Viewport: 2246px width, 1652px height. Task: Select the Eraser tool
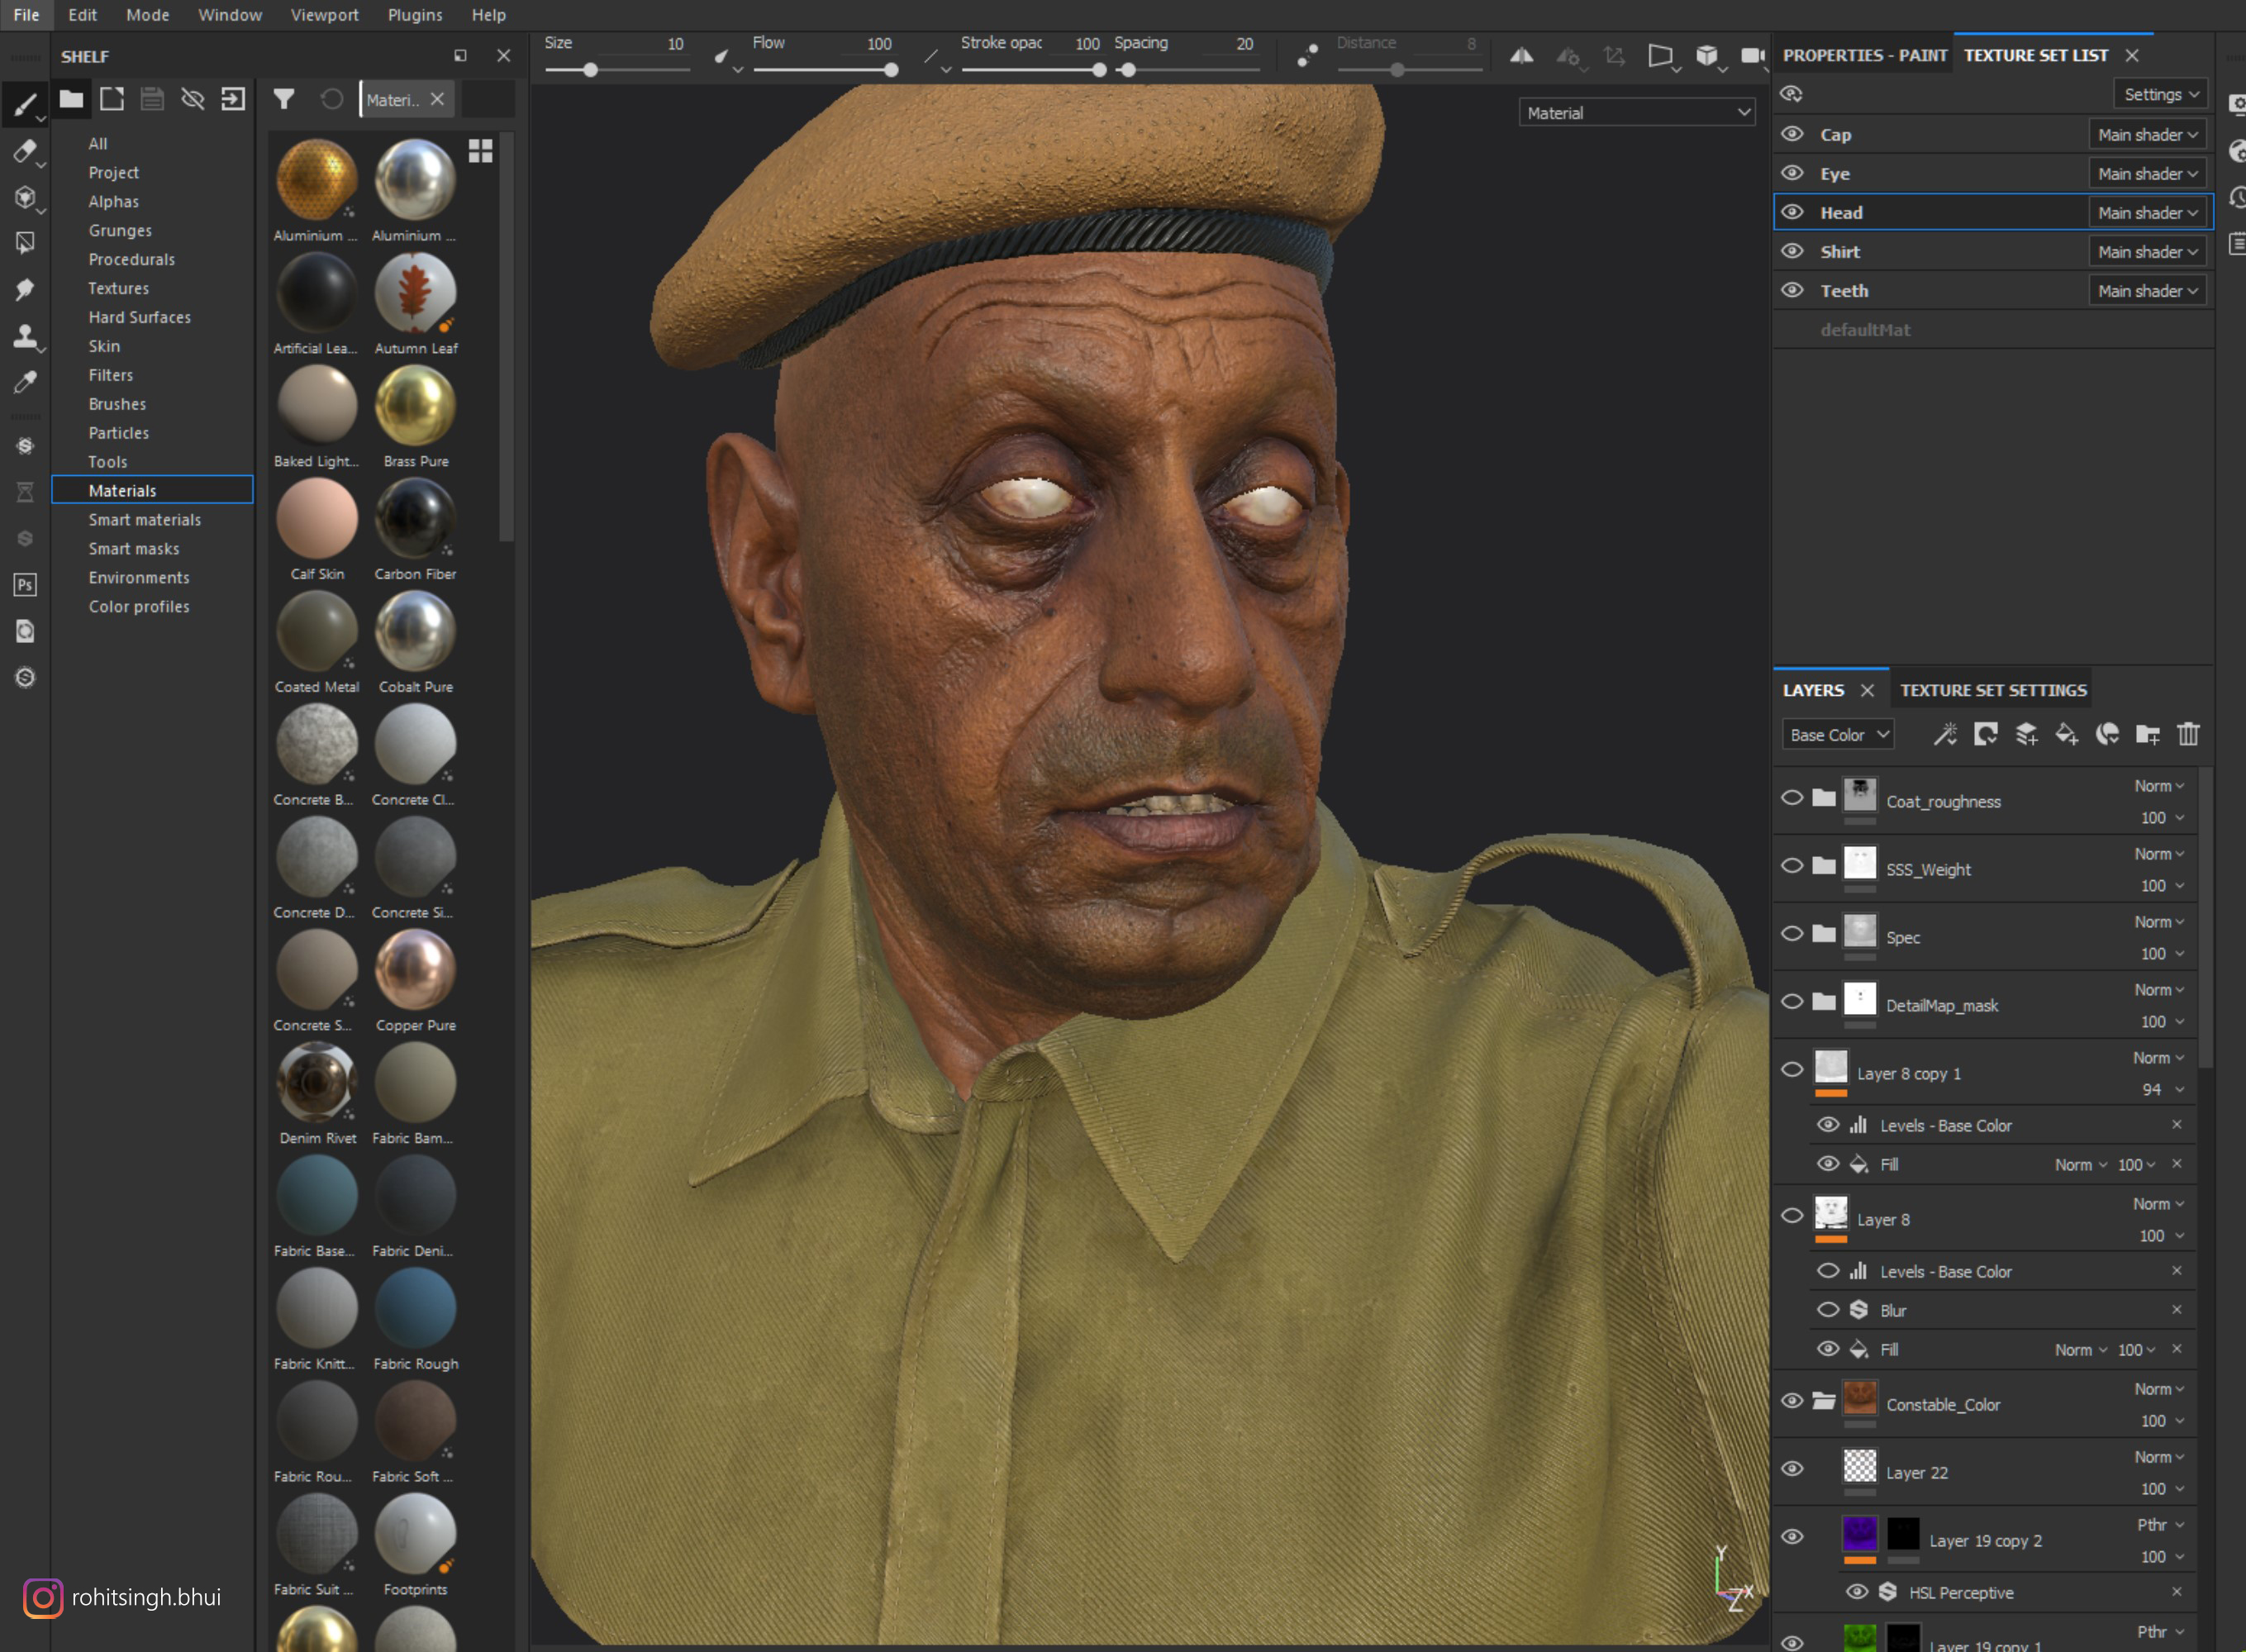pyautogui.click(x=24, y=151)
